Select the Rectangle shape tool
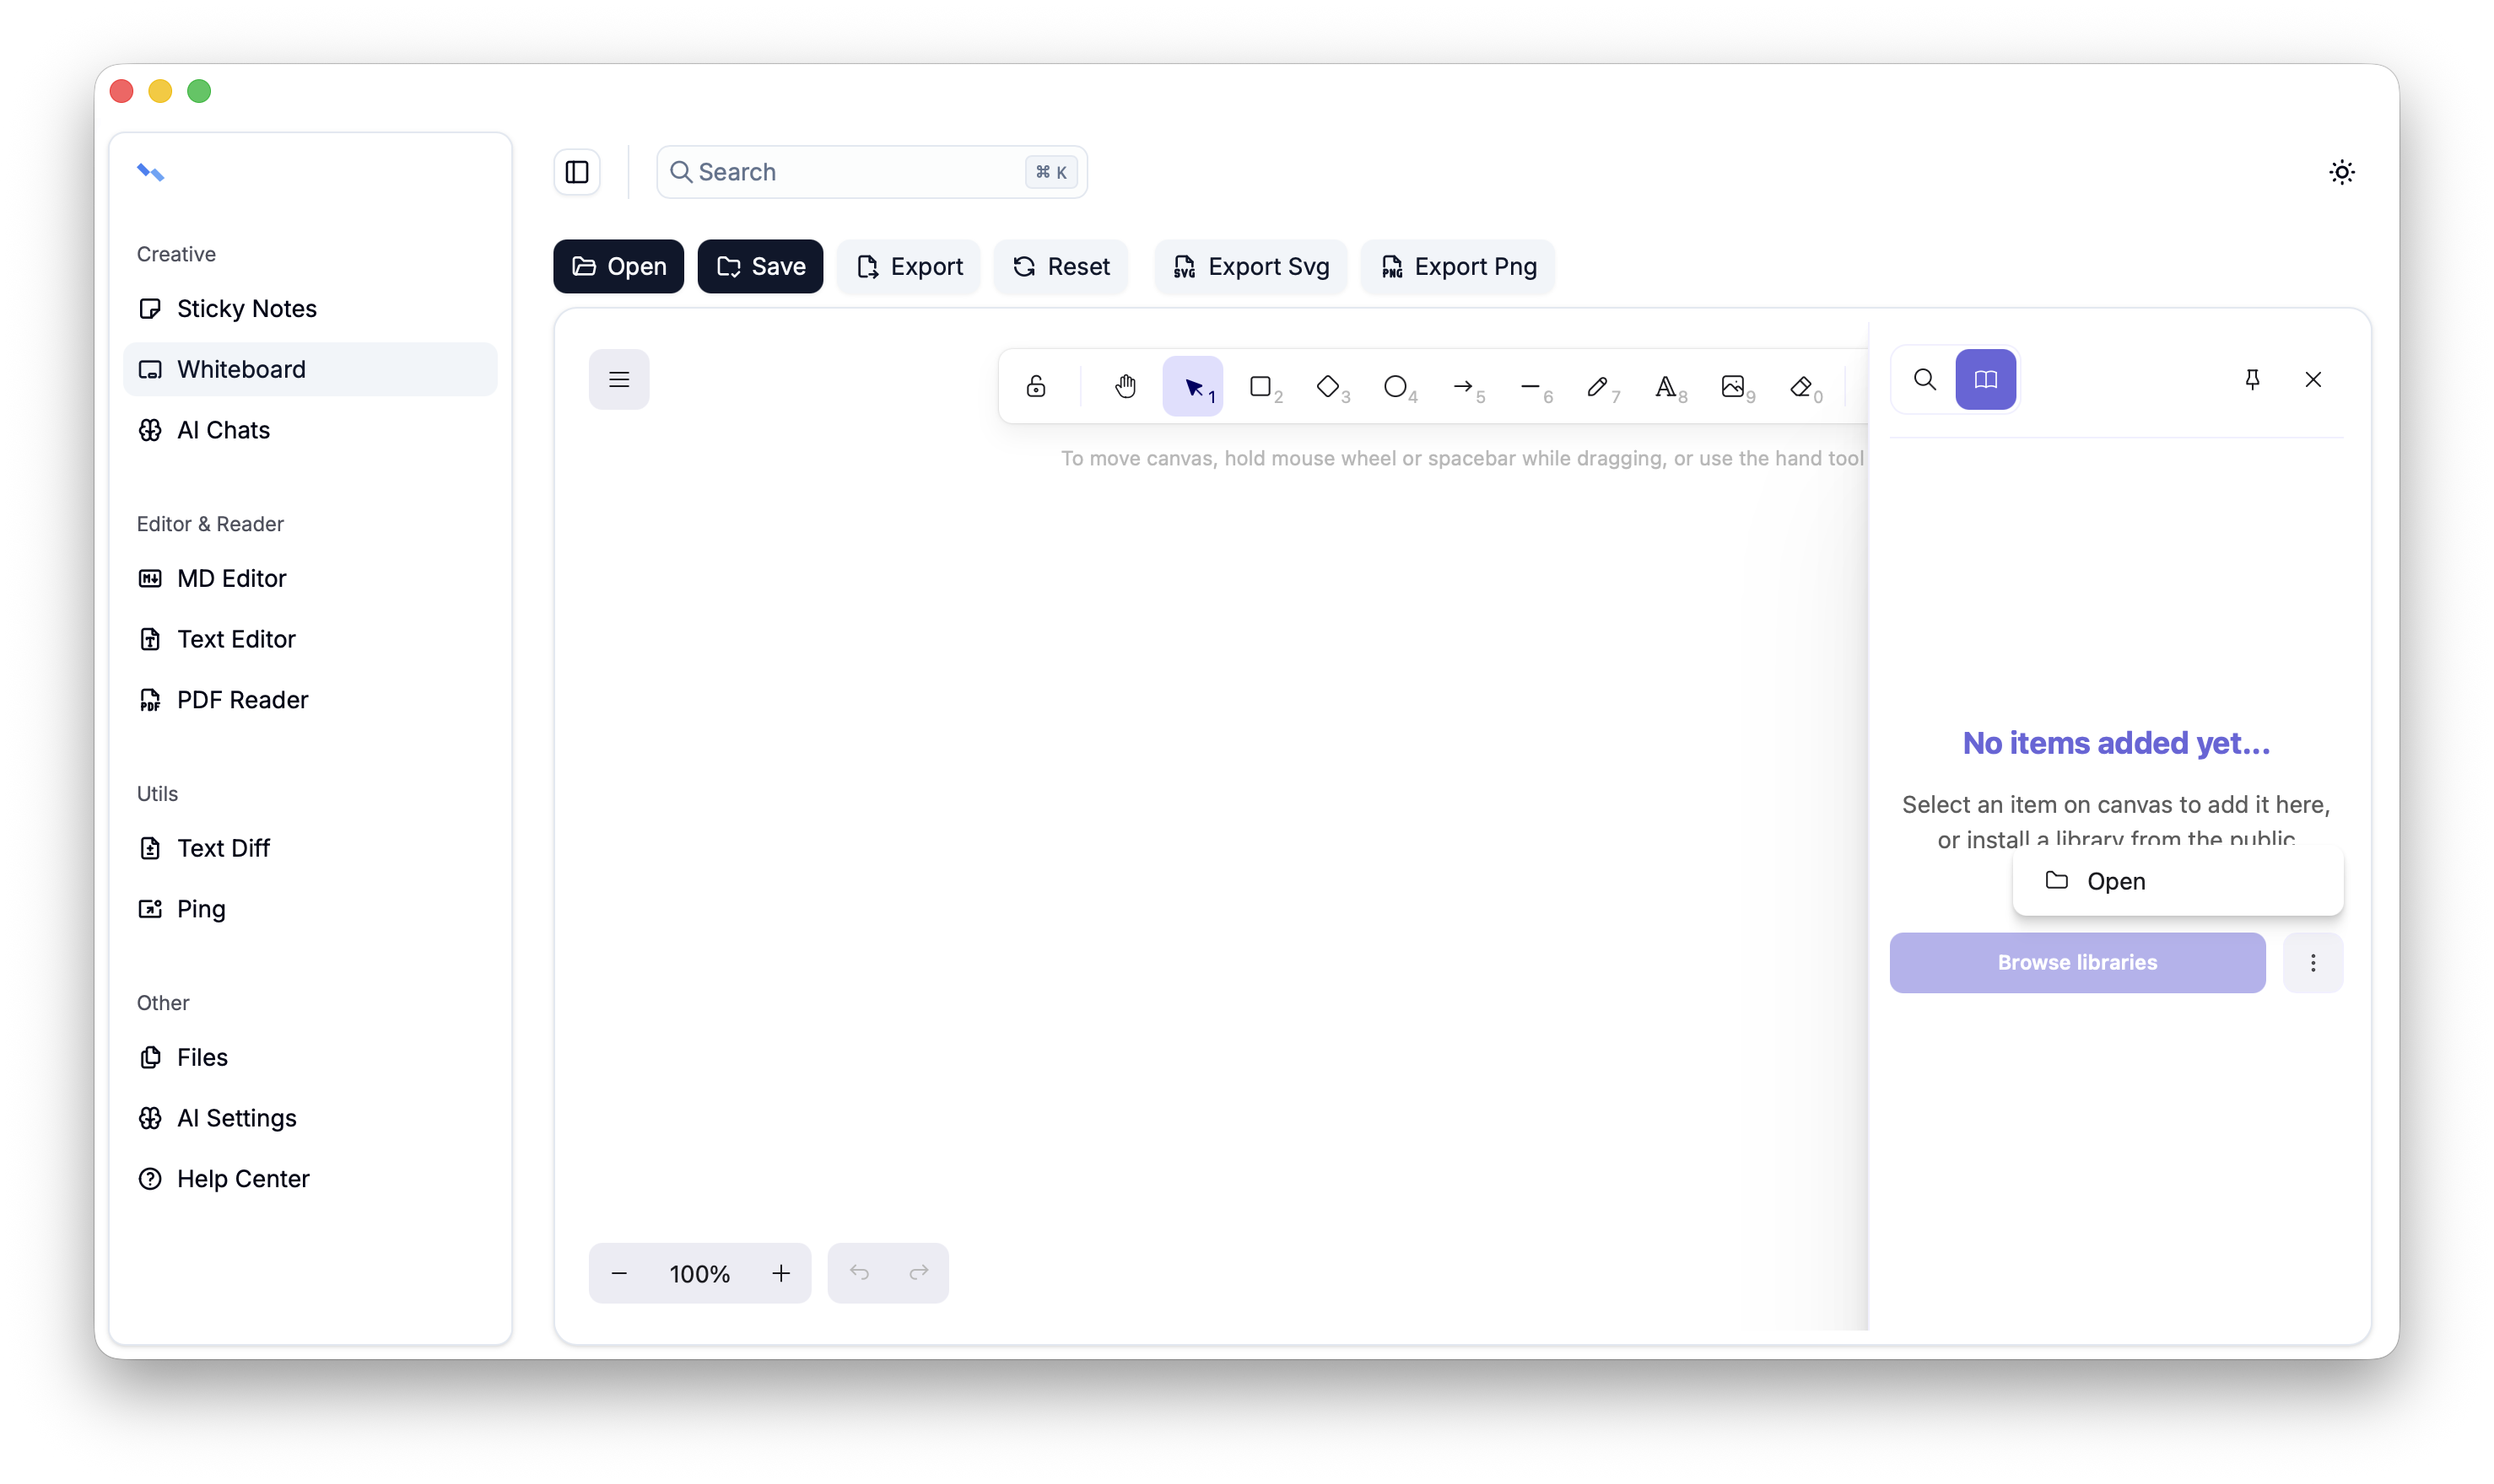2494x1484 pixels. pos(1260,386)
